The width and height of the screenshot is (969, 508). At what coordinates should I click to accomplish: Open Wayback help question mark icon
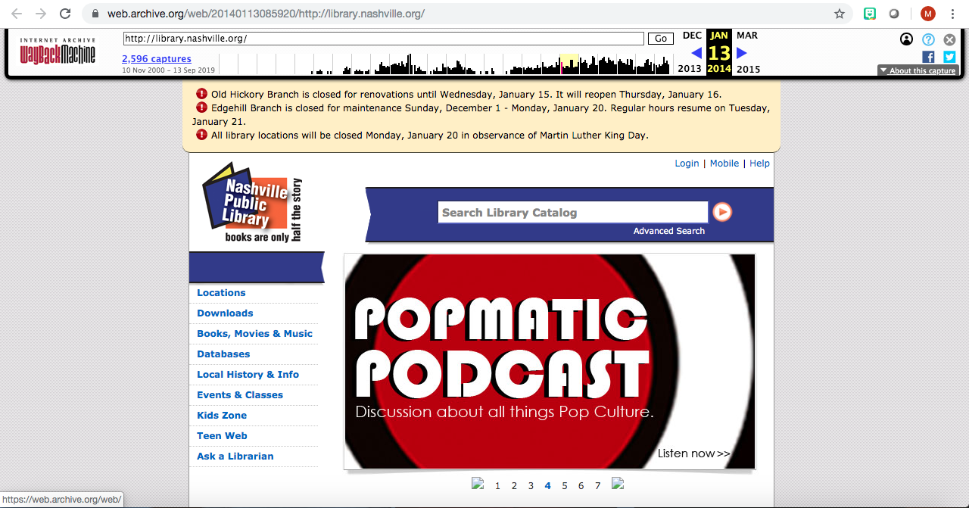coord(928,39)
